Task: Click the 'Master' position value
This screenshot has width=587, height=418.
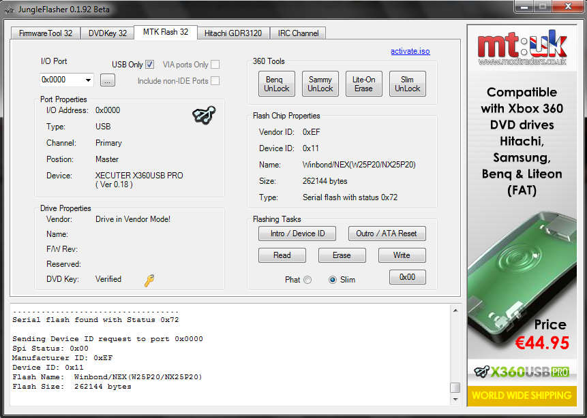Action: pyautogui.click(x=106, y=159)
